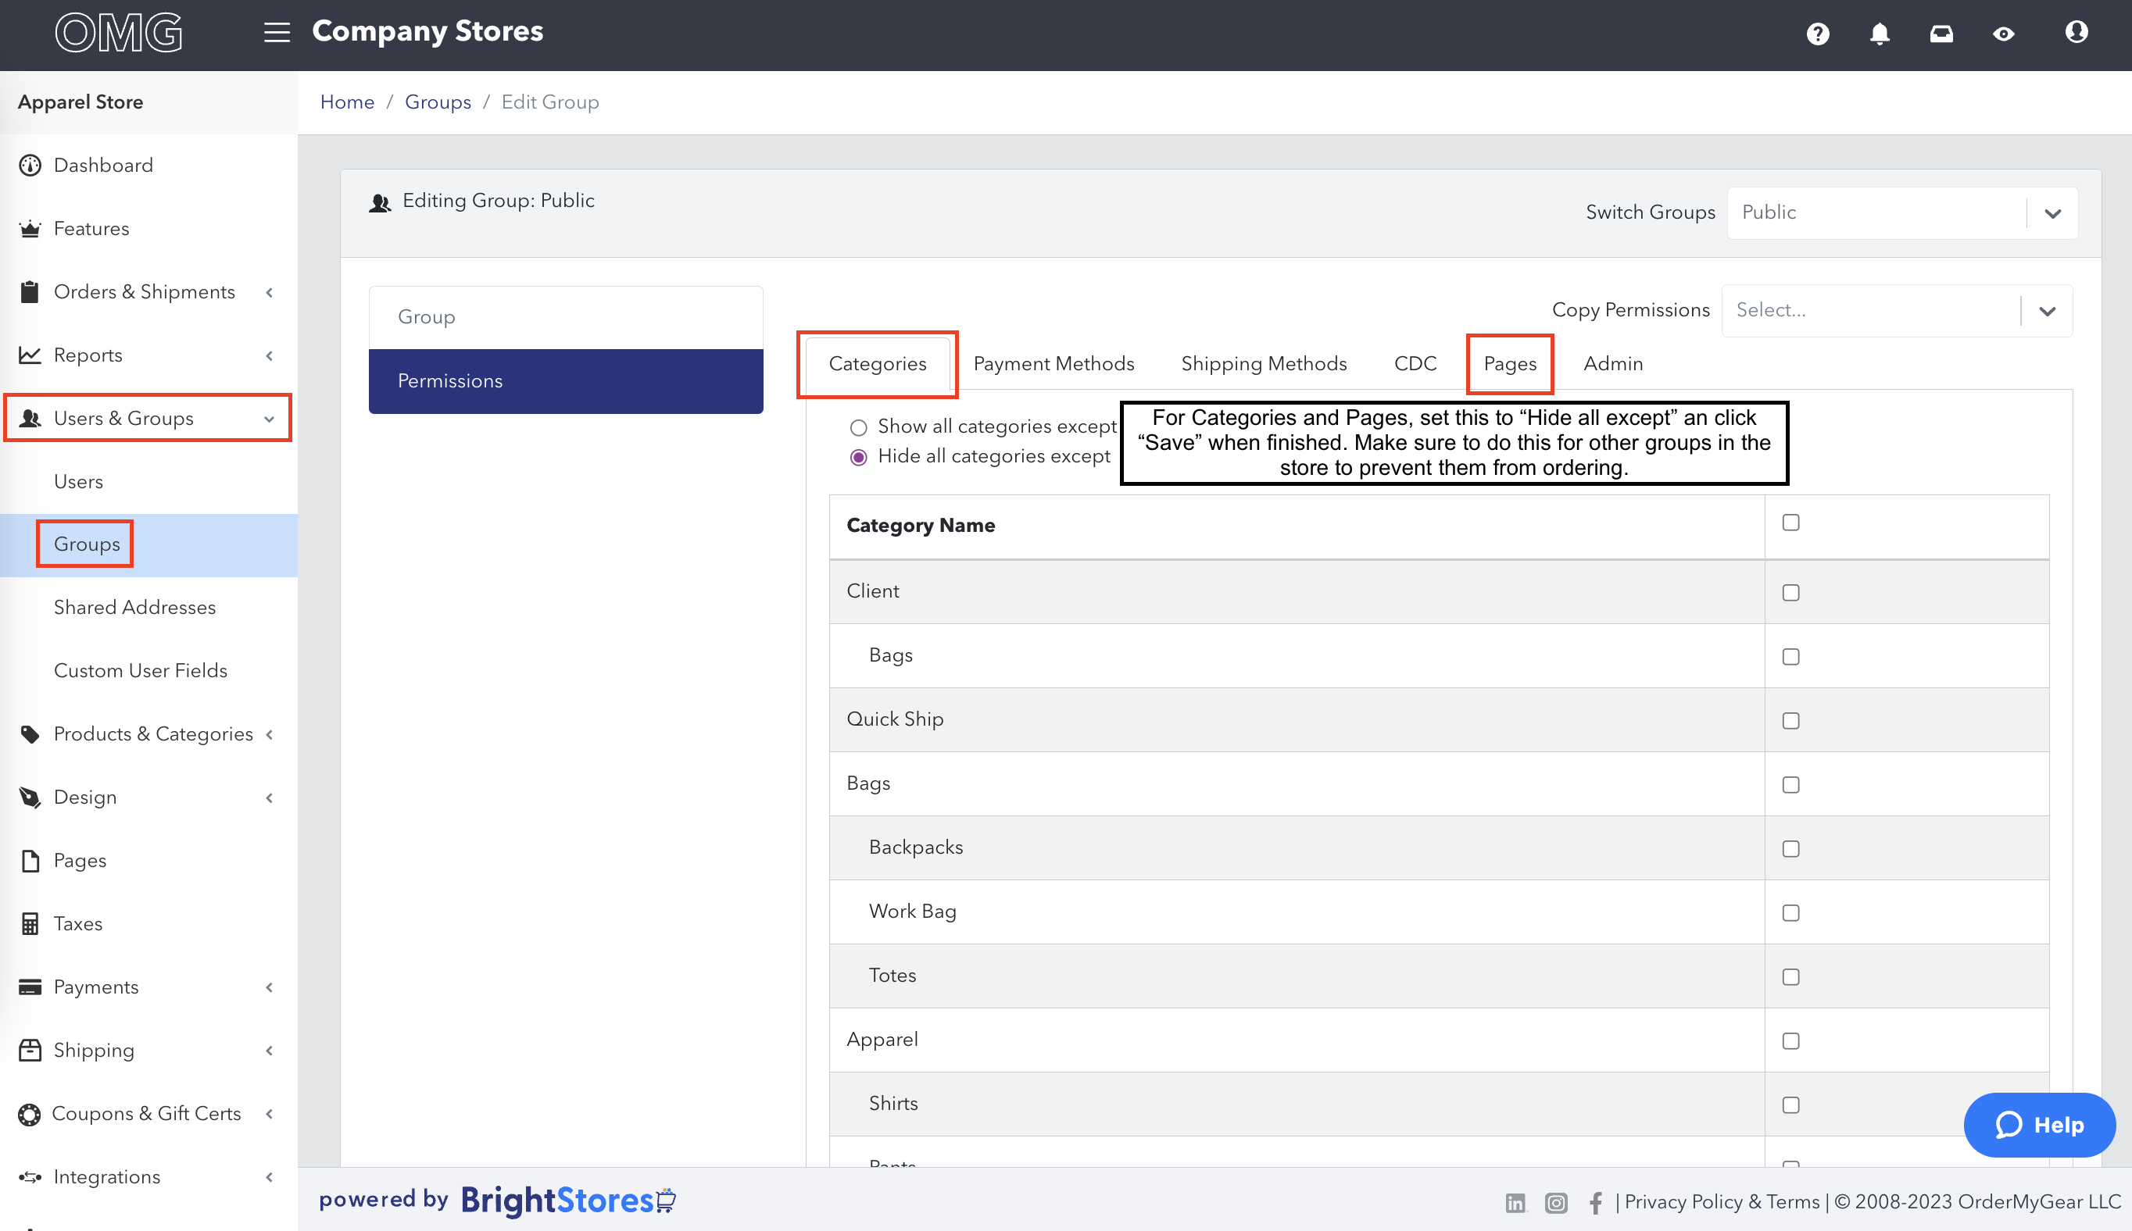Check the Work Bag category checkbox
This screenshot has width=2132, height=1231.
pos(1790,913)
